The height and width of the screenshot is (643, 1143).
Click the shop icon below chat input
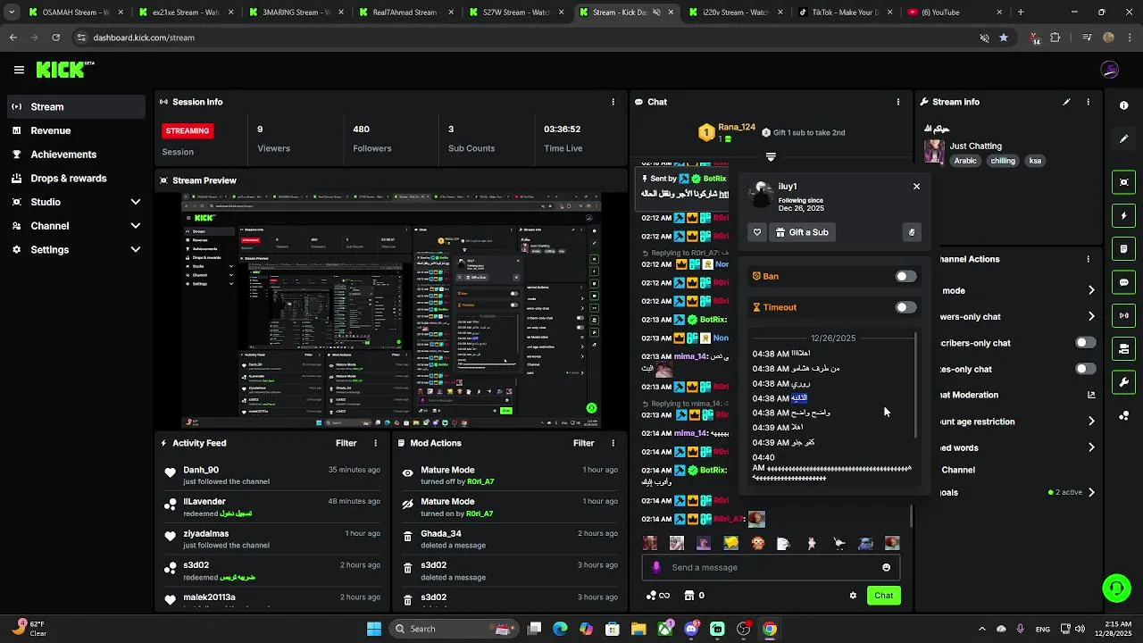pyautogui.click(x=689, y=596)
